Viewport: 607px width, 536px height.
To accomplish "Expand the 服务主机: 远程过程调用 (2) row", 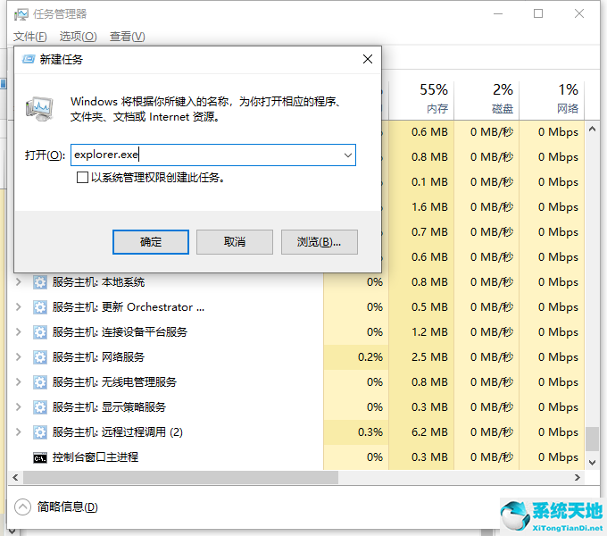I will [x=18, y=432].
